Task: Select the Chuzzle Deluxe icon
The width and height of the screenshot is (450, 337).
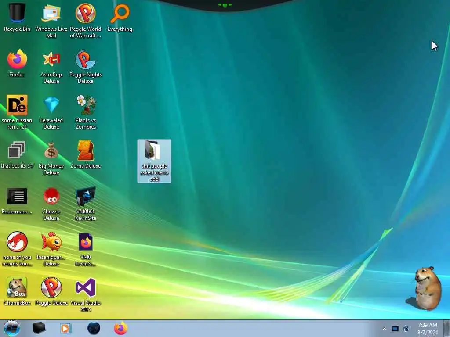Action: coord(51,204)
